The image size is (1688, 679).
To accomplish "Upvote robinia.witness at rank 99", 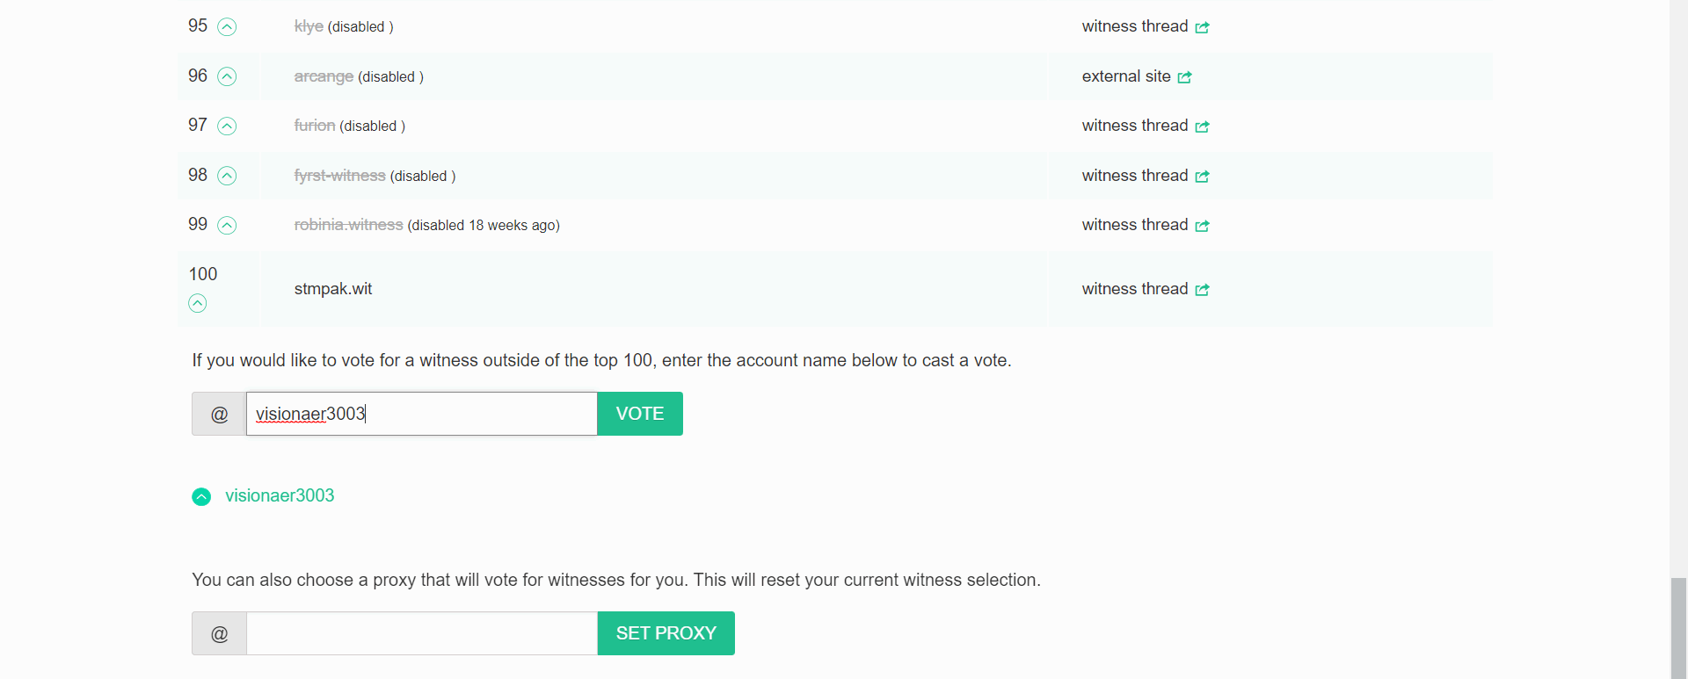I will tap(227, 226).
